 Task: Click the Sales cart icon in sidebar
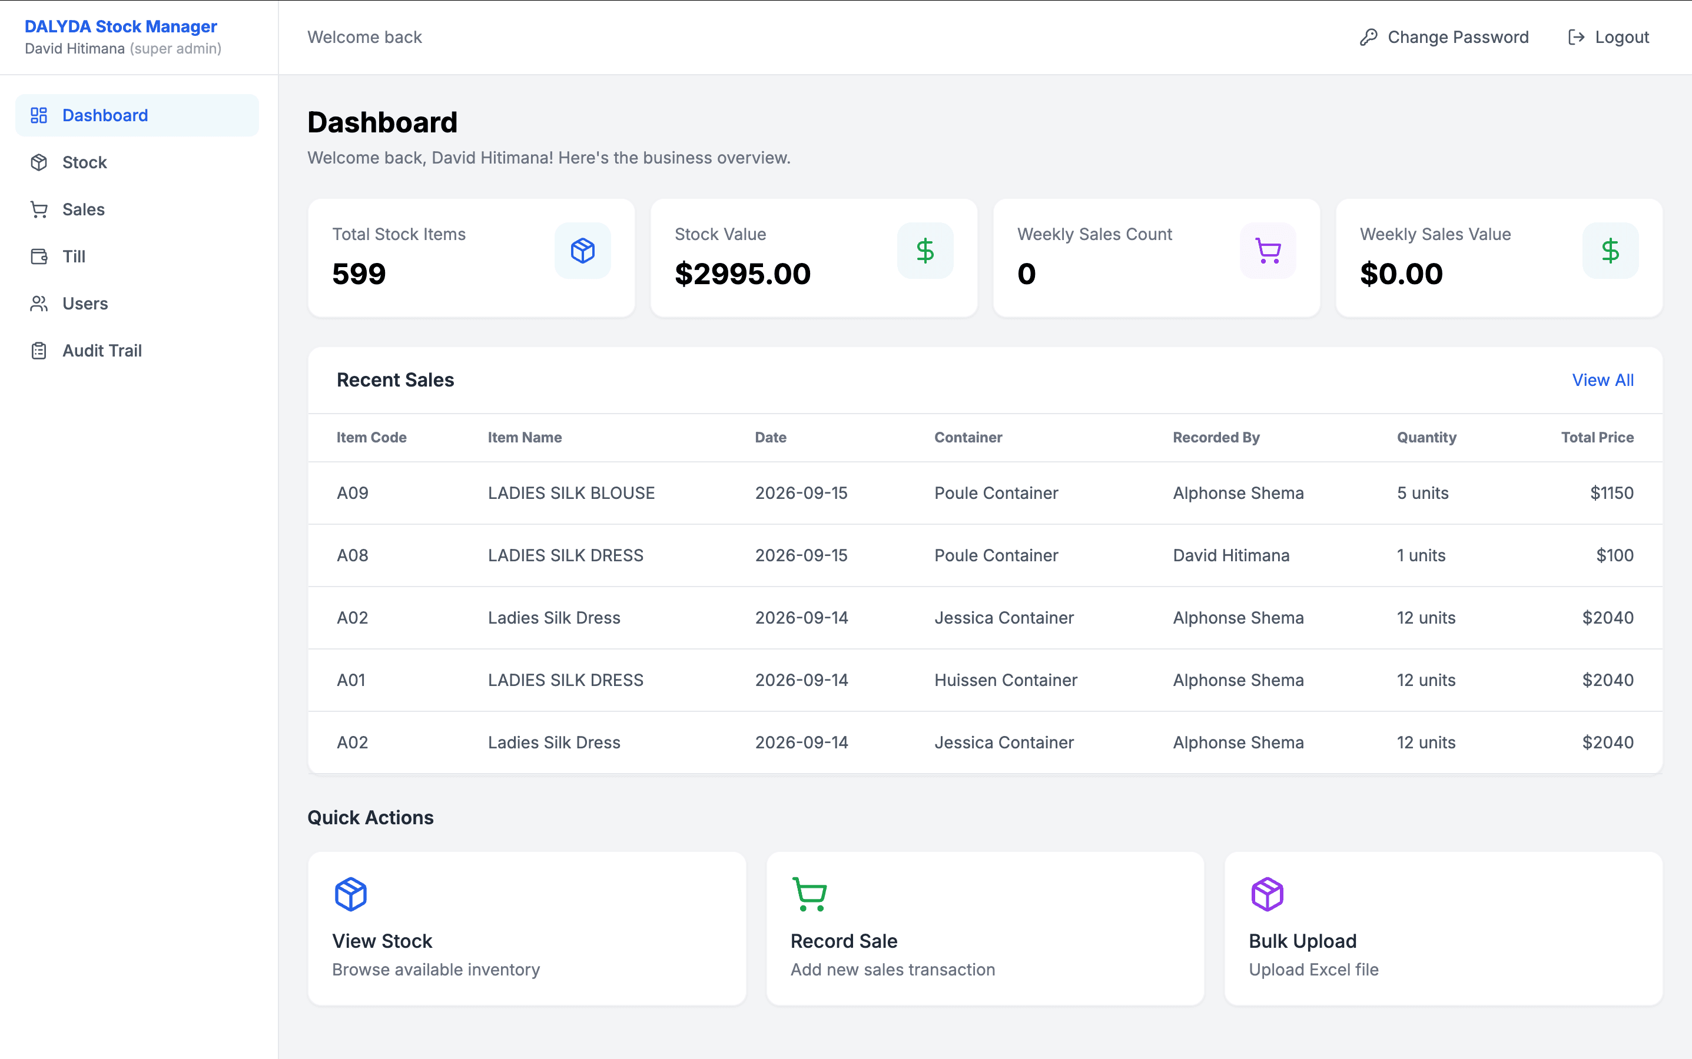coord(38,209)
